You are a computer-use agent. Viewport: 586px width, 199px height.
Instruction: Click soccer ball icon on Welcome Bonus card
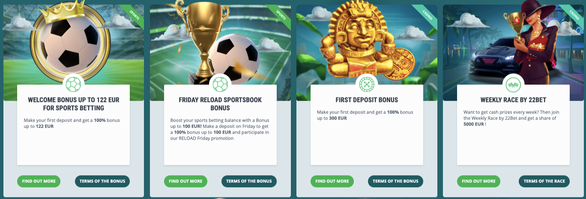[x=73, y=84]
